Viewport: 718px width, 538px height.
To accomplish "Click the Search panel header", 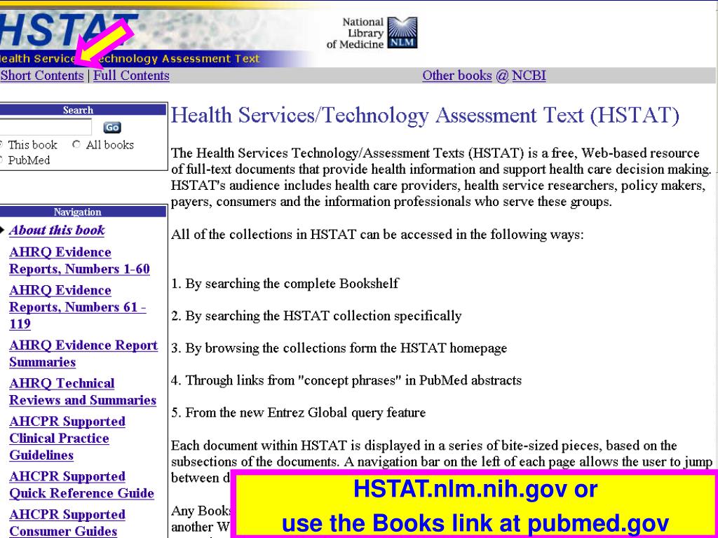I will click(83, 110).
